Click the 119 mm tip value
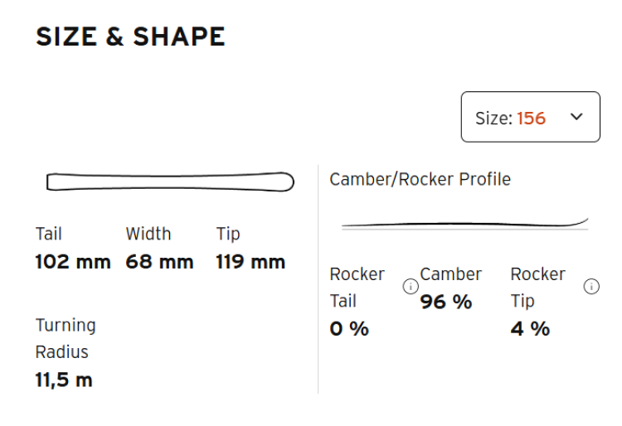Viewport: 622px width, 426px height. 250,262
